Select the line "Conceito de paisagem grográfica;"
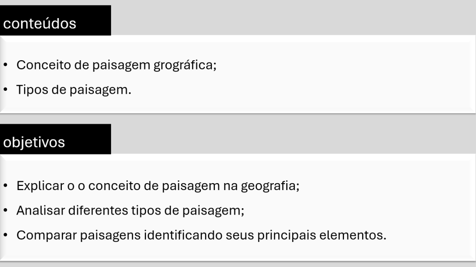476x267 pixels. [117, 65]
